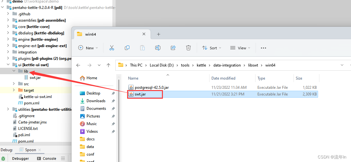Click the Rename icon in Explorer toolbar
Viewport: 351px width, 162px height.
[157, 48]
